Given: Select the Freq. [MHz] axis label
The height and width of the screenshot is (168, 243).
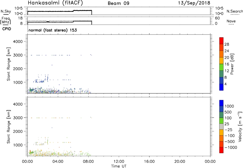Looking at the screenshot, I should pos(6,20).
